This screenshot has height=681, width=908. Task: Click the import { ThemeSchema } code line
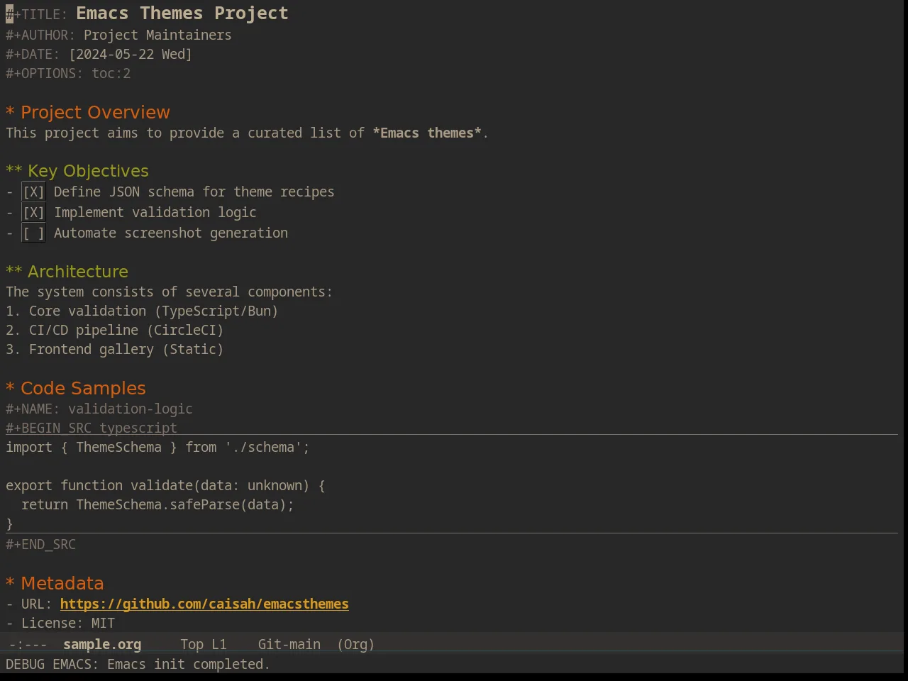[x=157, y=447]
